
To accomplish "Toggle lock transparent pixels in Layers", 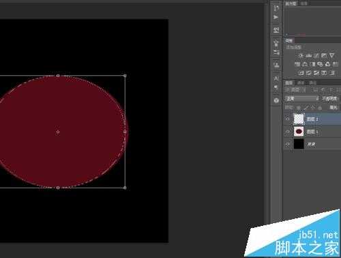I will (x=299, y=107).
